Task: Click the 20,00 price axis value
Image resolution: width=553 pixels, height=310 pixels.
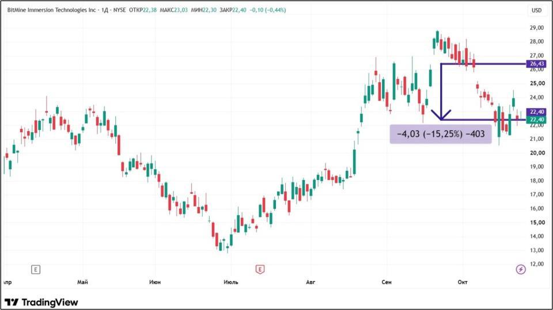Action: pyautogui.click(x=537, y=153)
